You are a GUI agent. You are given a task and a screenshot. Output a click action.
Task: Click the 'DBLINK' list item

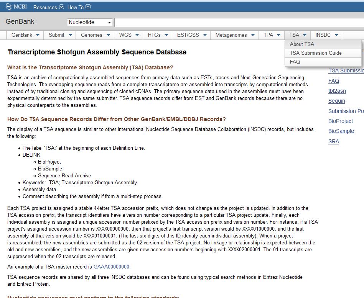(31, 155)
